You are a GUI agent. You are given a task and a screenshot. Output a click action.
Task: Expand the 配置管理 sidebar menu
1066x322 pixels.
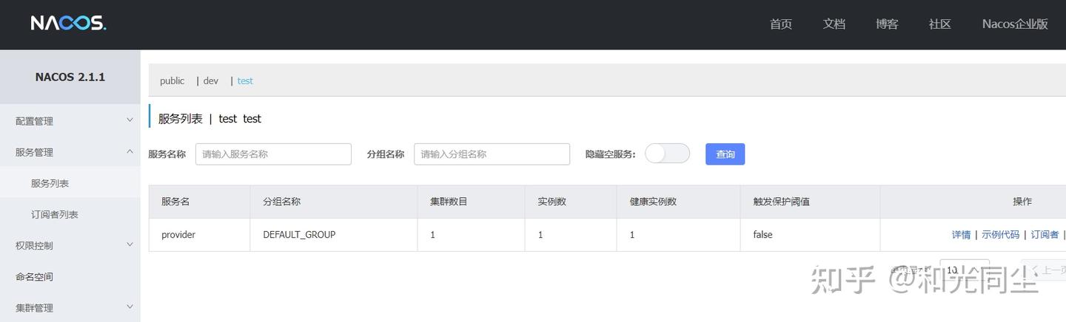70,121
